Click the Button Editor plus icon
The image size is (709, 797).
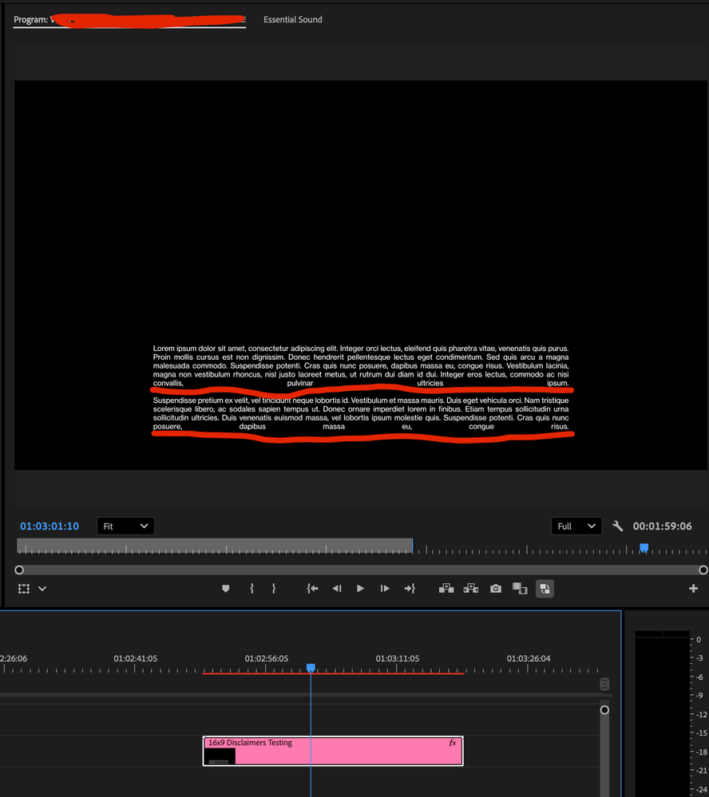point(693,588)
